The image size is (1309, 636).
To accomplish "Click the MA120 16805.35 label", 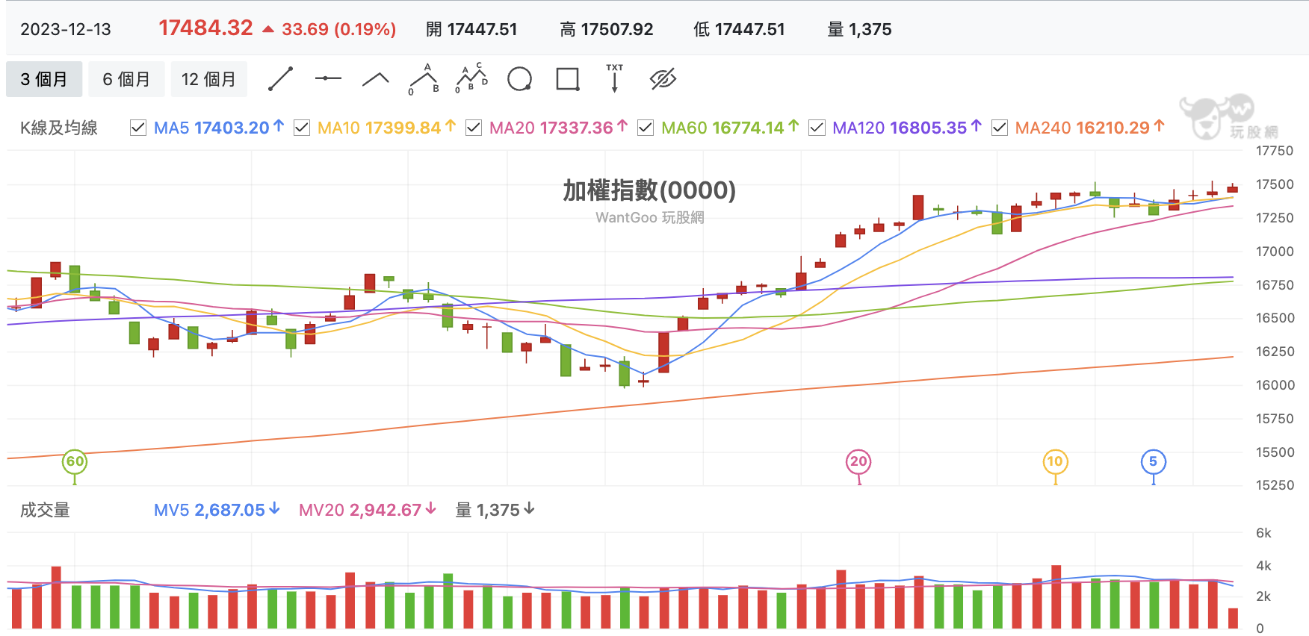I will [x=906, y=128].
